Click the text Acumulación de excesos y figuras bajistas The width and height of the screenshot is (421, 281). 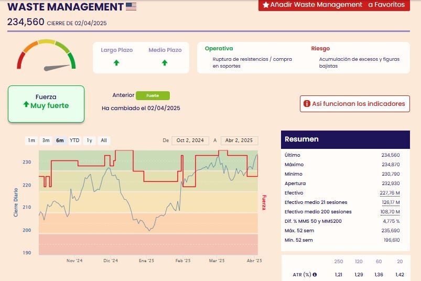point(359,62)
